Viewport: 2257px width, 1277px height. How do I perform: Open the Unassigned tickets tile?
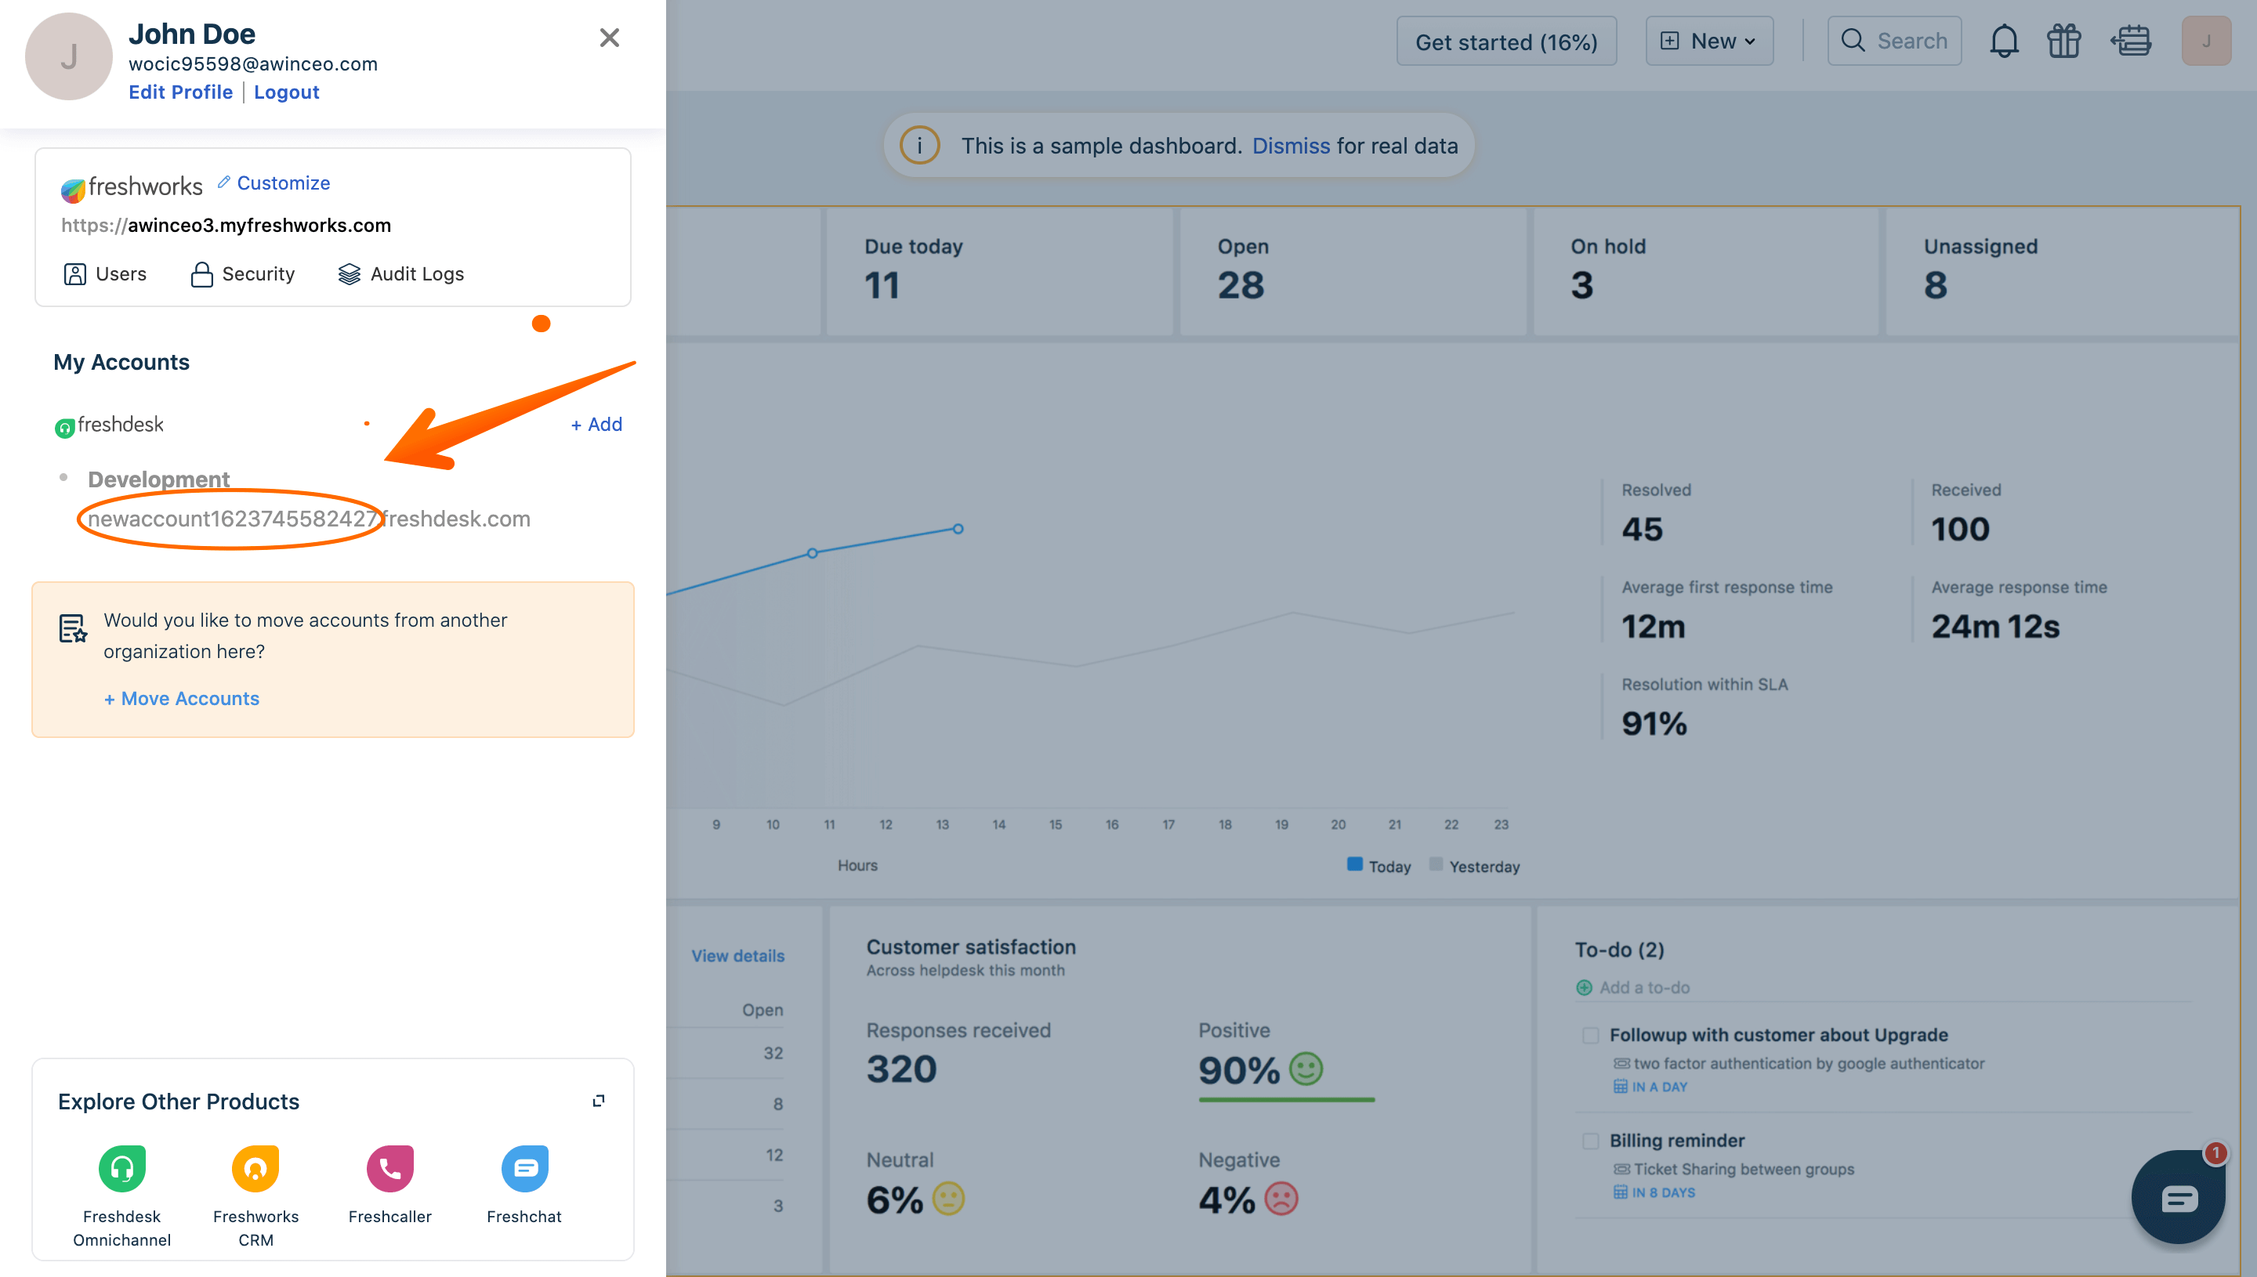click(x=2061, y=271)
